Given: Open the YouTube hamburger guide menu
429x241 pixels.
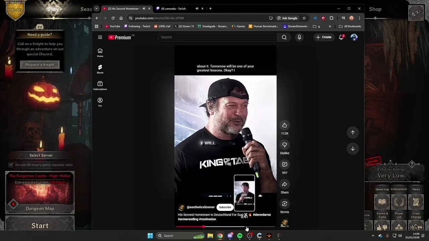Looking at the screenshot, I should point(100,37).
